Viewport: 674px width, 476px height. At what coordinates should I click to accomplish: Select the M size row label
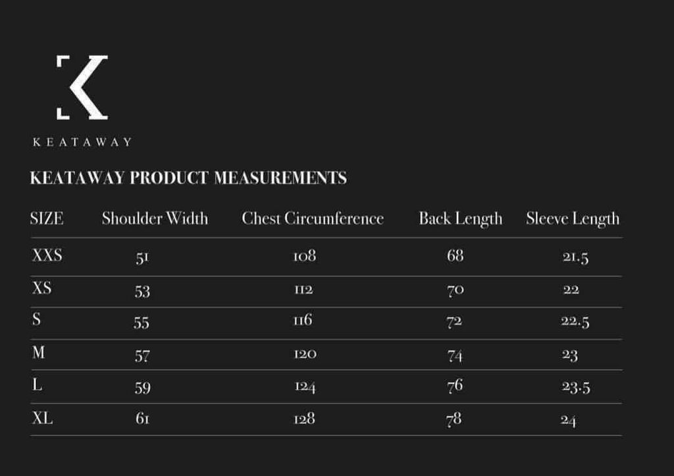[39, 352]
